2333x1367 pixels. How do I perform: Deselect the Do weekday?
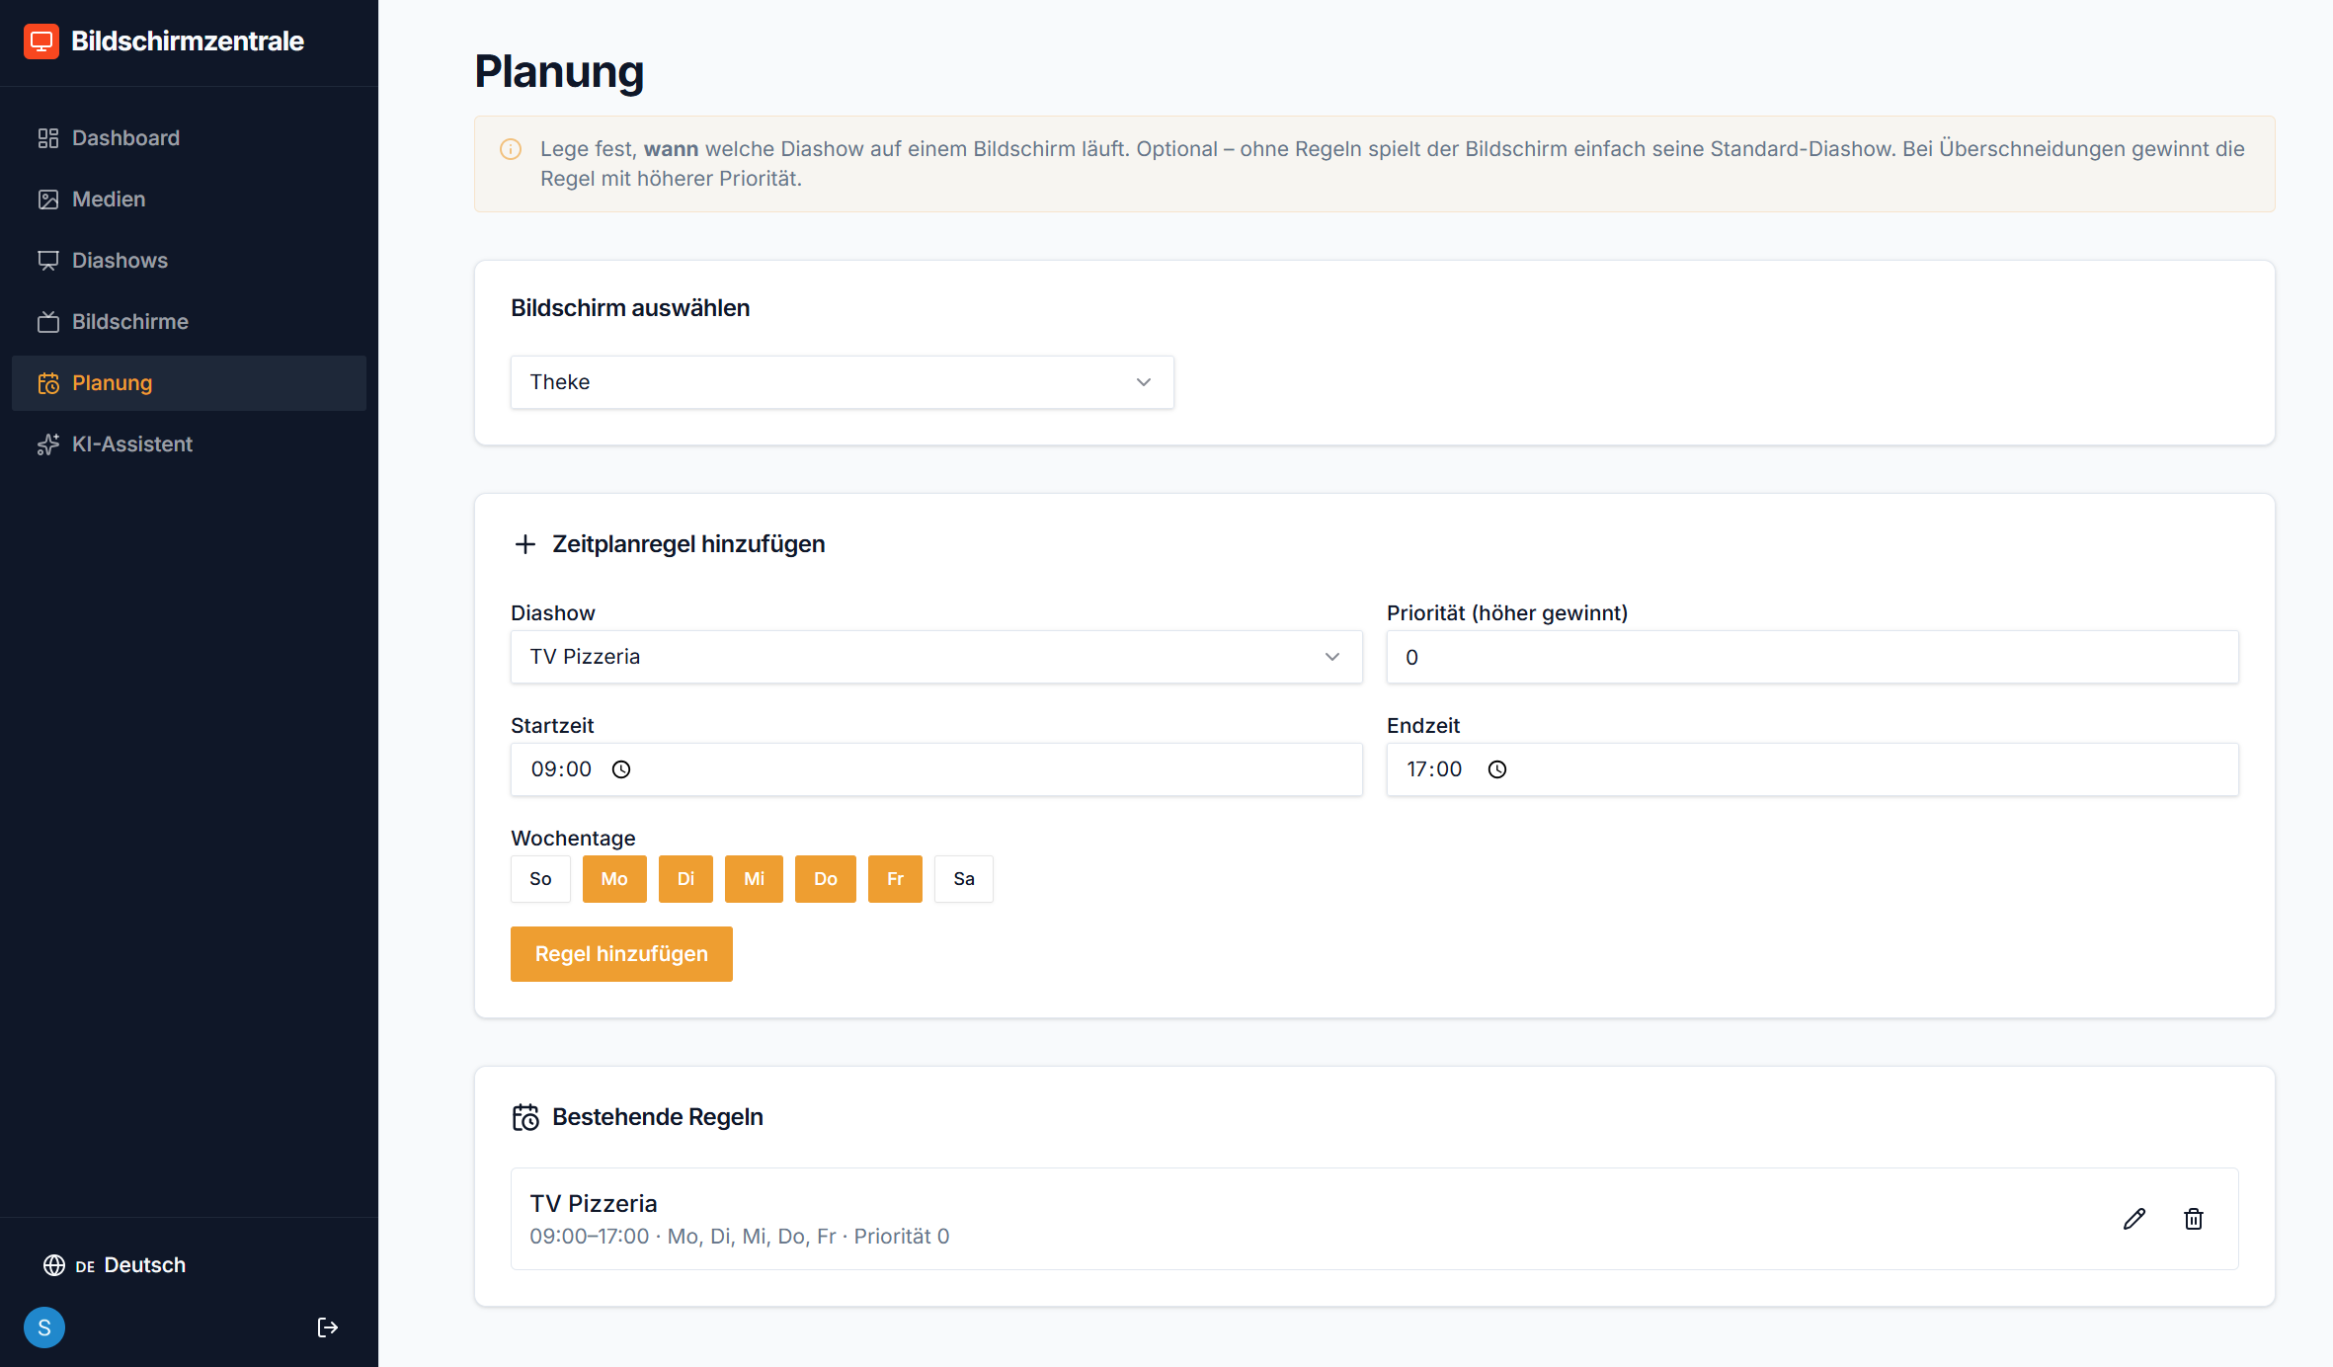(x=826, y=879)
